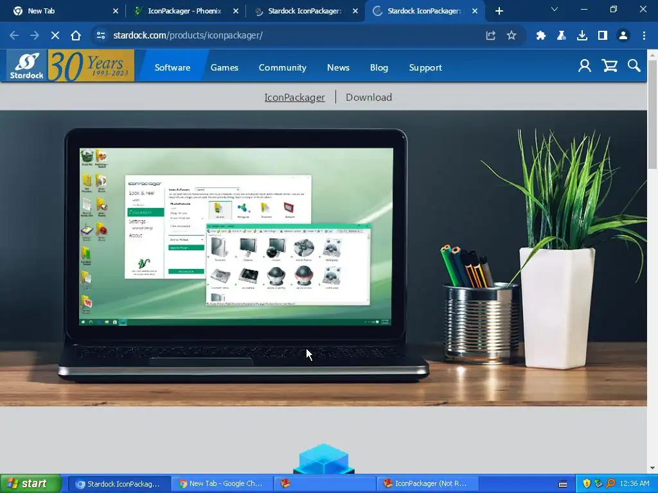This screenshot has height=493, width=658.
Task: Open the Blog navigation item
Action: coord(379,67)
